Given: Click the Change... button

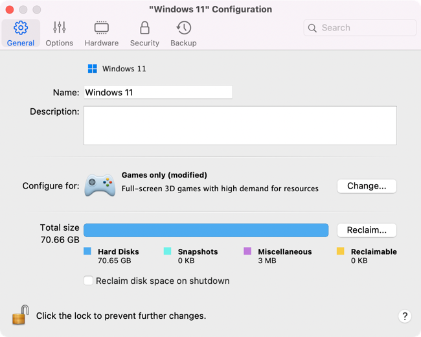Looking at the screenshot, I should [x=367, y=186].
